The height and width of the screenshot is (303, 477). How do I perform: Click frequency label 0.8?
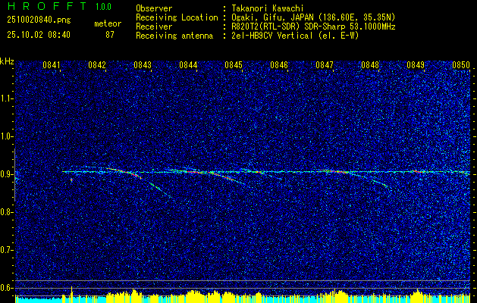click(6, 212)
